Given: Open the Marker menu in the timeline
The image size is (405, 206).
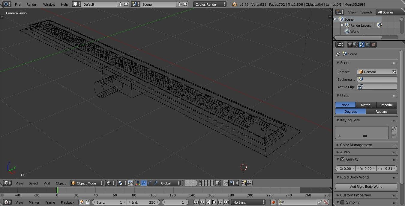Looking at the screenshot, I should point(34,202).
